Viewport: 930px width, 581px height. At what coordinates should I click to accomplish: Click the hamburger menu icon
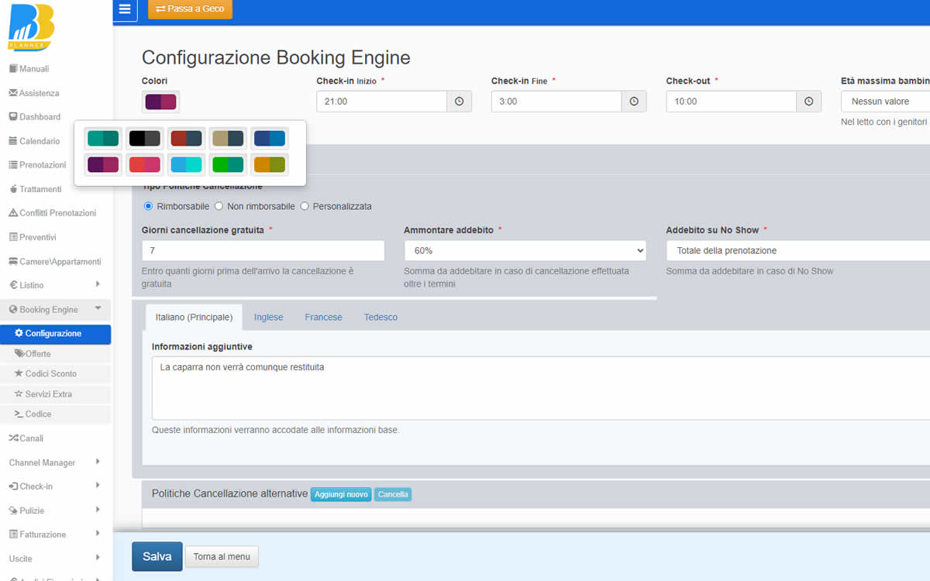125,9
